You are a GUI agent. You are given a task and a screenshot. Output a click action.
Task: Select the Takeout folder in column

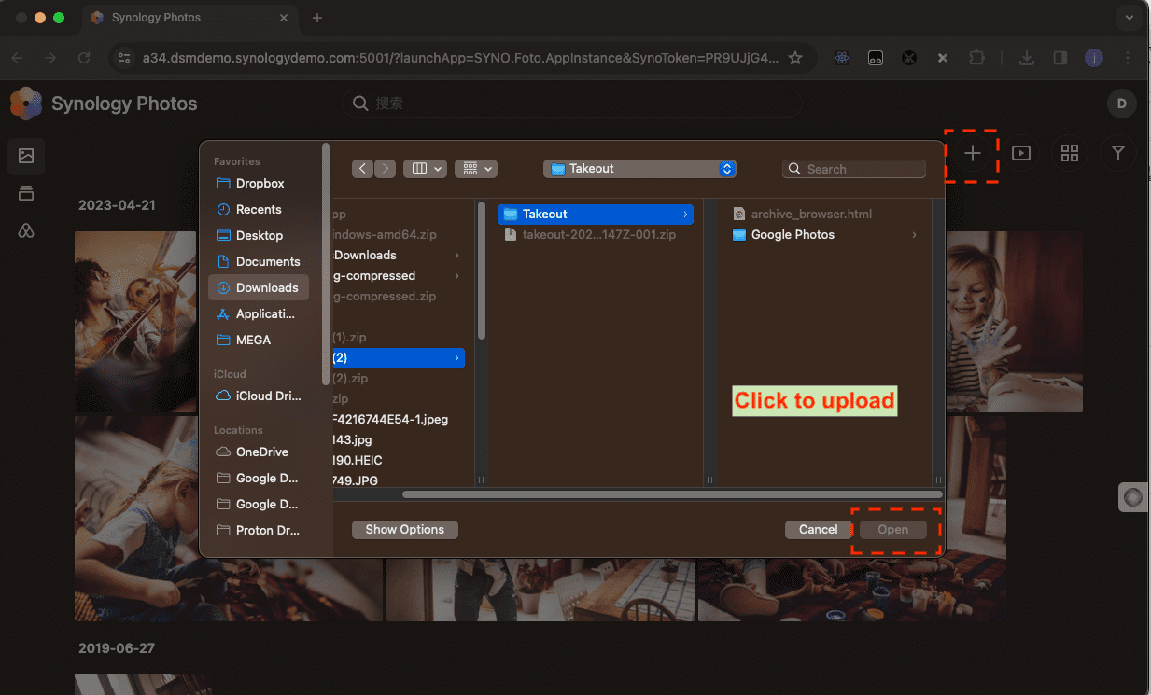(595, 215)
